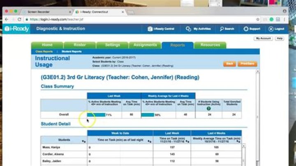Open My Account
296x166 pixels.
click(263, 39)
